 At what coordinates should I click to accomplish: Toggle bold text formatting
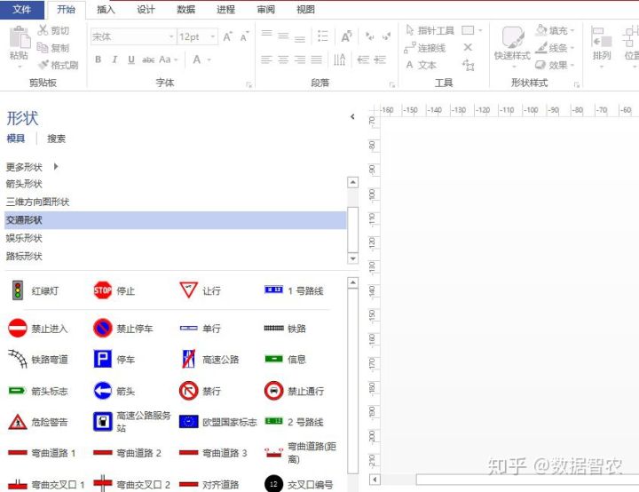(98, 60)
